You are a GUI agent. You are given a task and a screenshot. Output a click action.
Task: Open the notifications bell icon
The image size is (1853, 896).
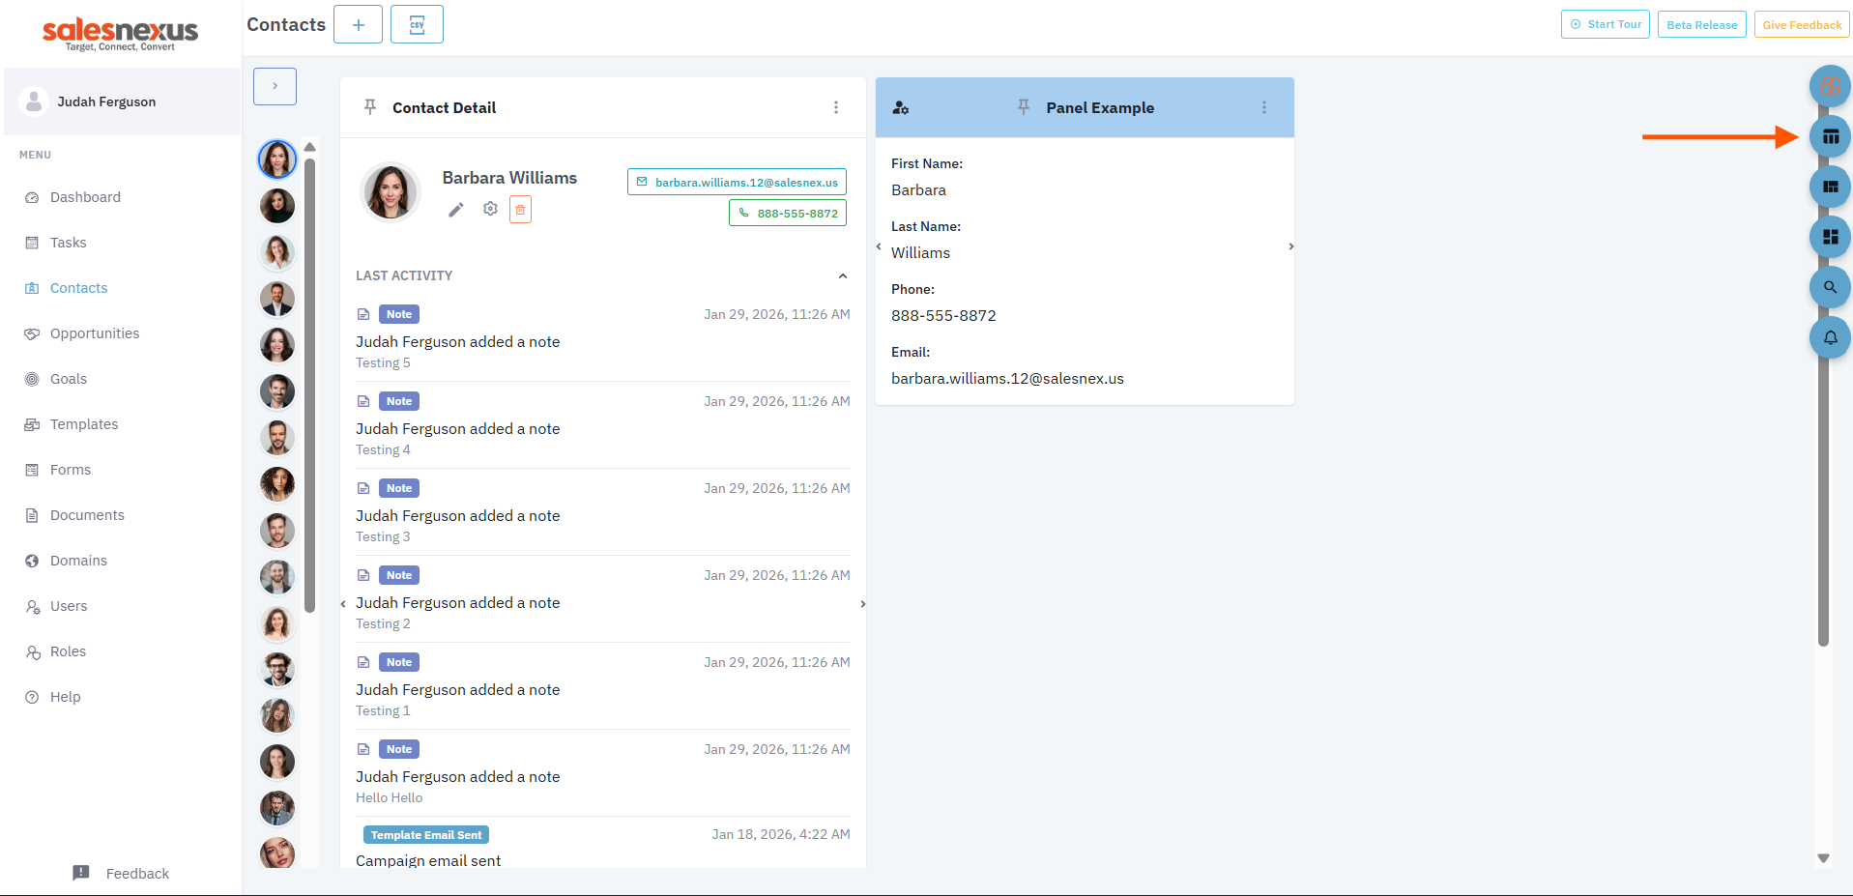click(1830, 337)
